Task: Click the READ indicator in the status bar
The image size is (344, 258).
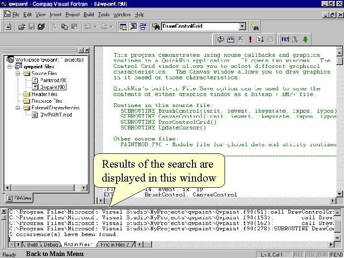Action: [x=336, y=255]
